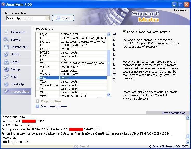Screen dimensions: 191x149
Task: Click the phone list scrollbar thumb
Action: pos(109,63)
